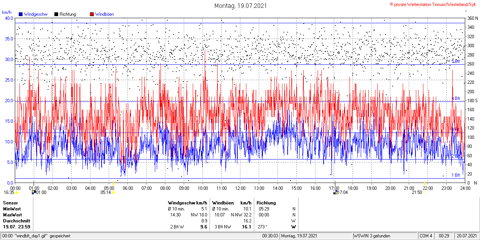Click the km/h axis unit label
Image resolution: width=480 pixels, height=240 pixels.
click(x=7, y=12)
